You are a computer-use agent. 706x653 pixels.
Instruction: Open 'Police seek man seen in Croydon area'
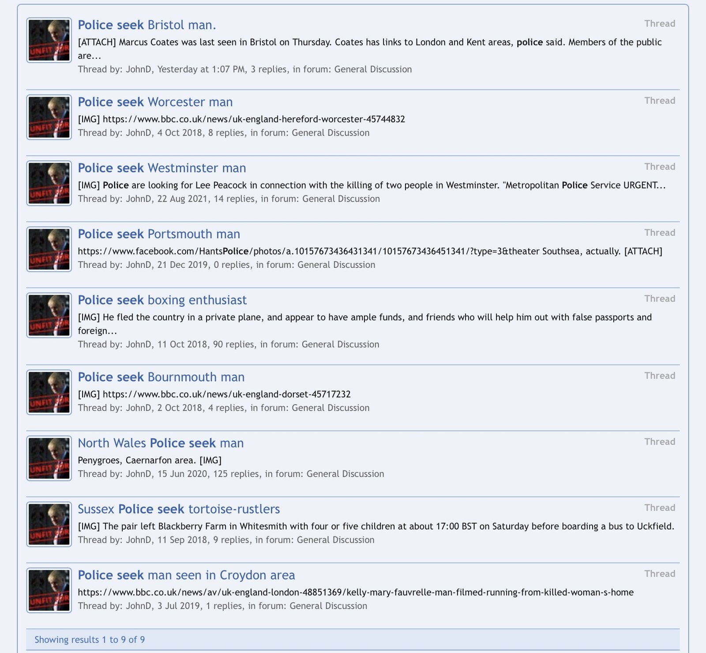pos(186,575)
